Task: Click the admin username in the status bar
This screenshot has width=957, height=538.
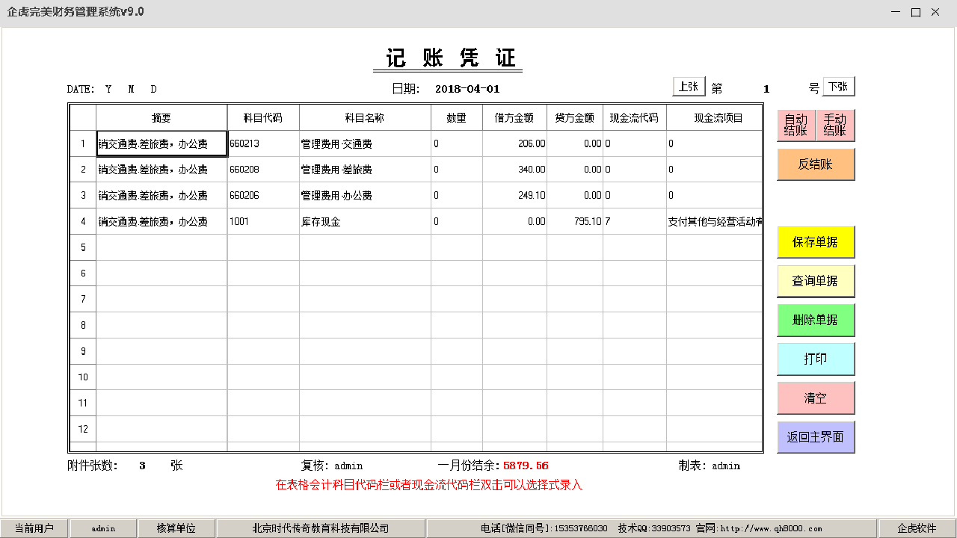Action: click(102, 528)
